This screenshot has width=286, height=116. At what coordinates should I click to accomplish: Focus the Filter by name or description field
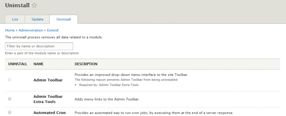click(39, 46)
